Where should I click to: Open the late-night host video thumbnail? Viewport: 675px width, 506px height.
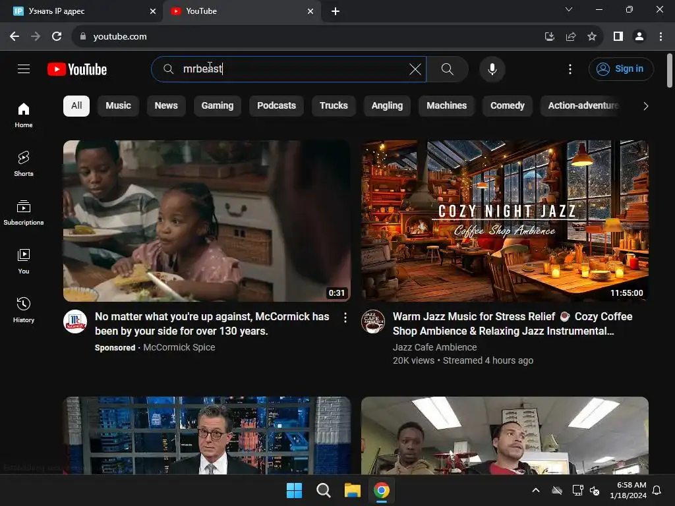207,436
